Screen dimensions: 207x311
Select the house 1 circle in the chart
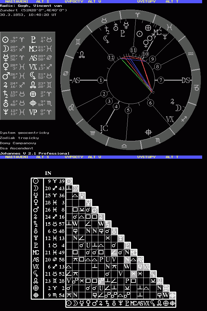101,80
